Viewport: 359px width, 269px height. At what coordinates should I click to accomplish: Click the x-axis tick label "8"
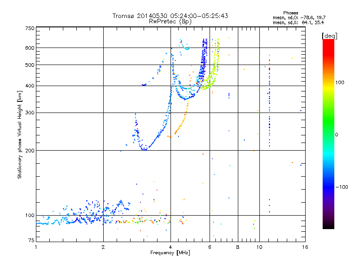(x=238, y=247)
